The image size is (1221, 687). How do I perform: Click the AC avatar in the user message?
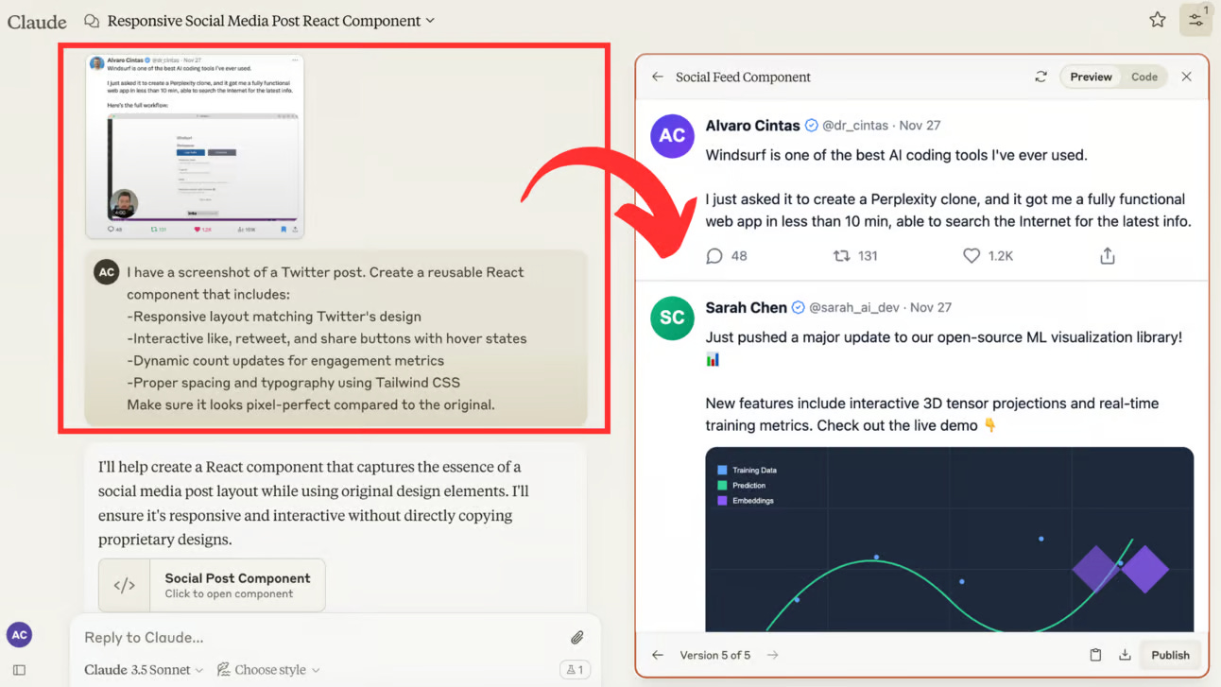click(x=107, y=272)
